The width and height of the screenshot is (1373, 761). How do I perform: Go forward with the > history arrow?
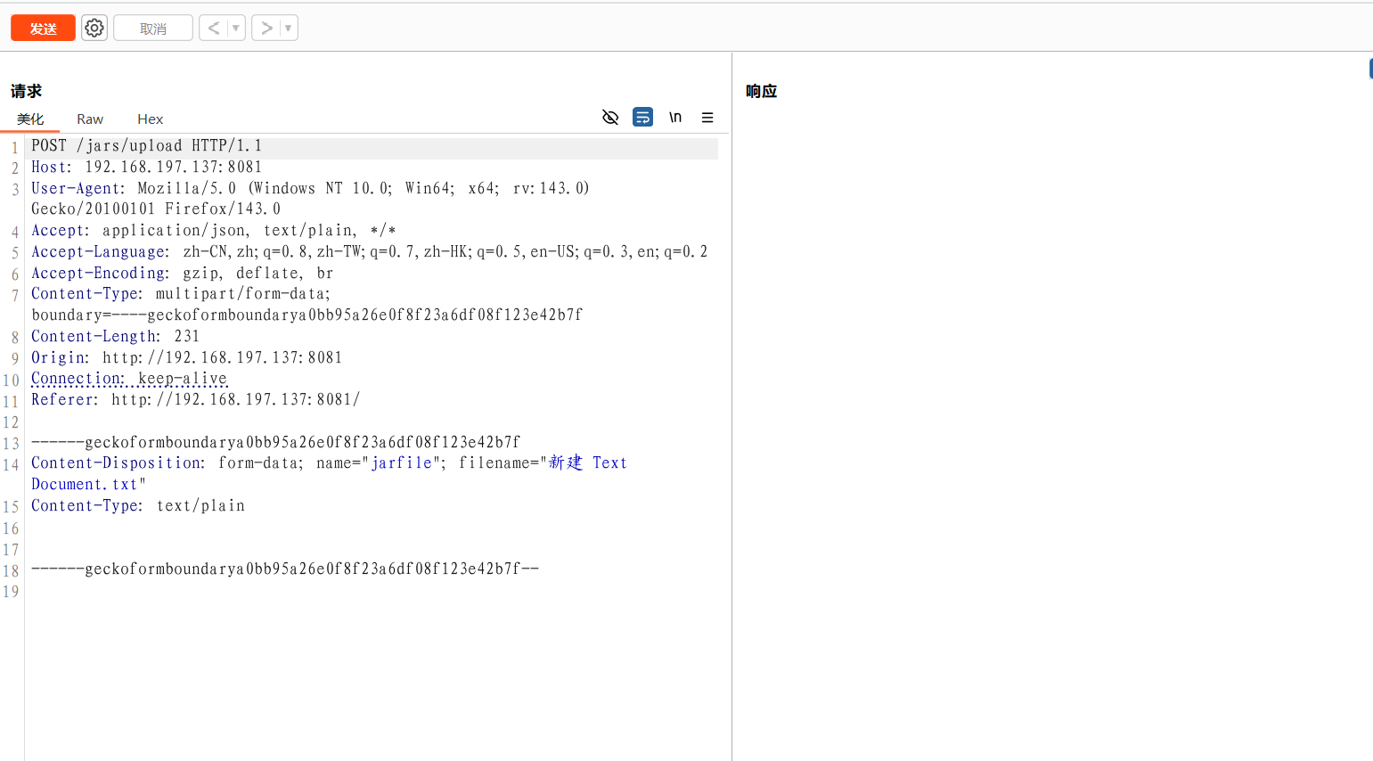[x=266, y=29]
